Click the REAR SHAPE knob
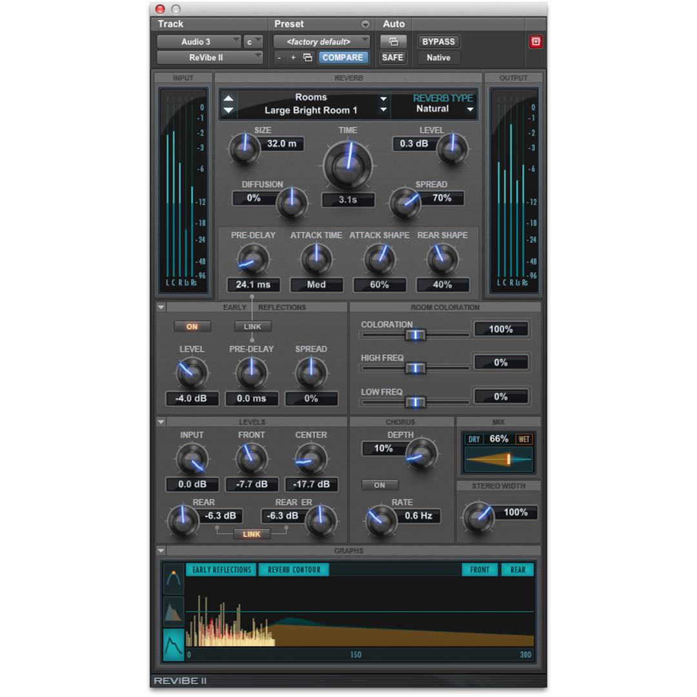Viewport: 697px width, 697px height. coord(442,260)
